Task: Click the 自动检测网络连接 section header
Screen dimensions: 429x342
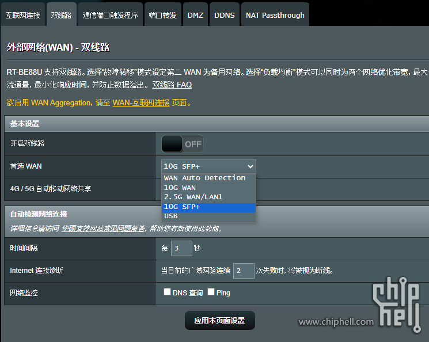Action: [39, 214]
